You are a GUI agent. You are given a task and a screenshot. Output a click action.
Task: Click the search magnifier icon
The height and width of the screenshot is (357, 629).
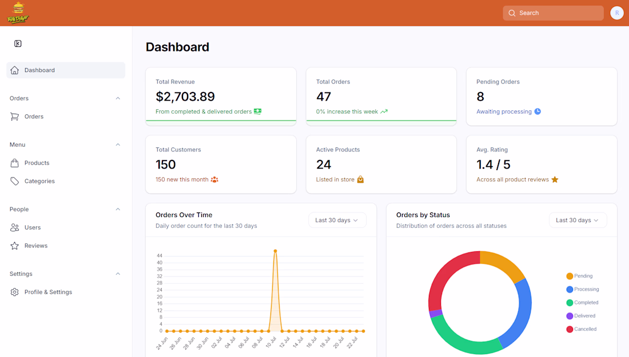tap(512, 13)
